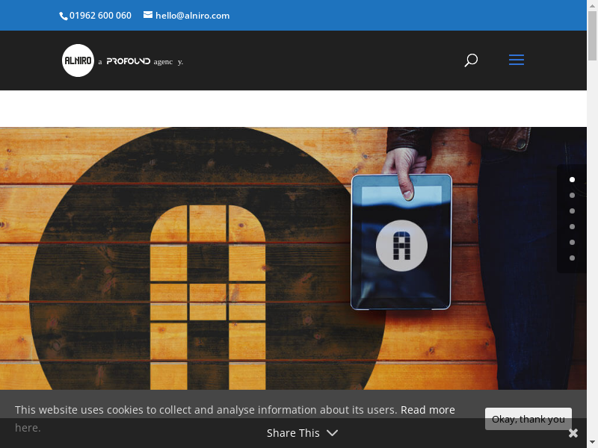
Task: Click the Alniro round logo
Action: click(x=78, y=60)
